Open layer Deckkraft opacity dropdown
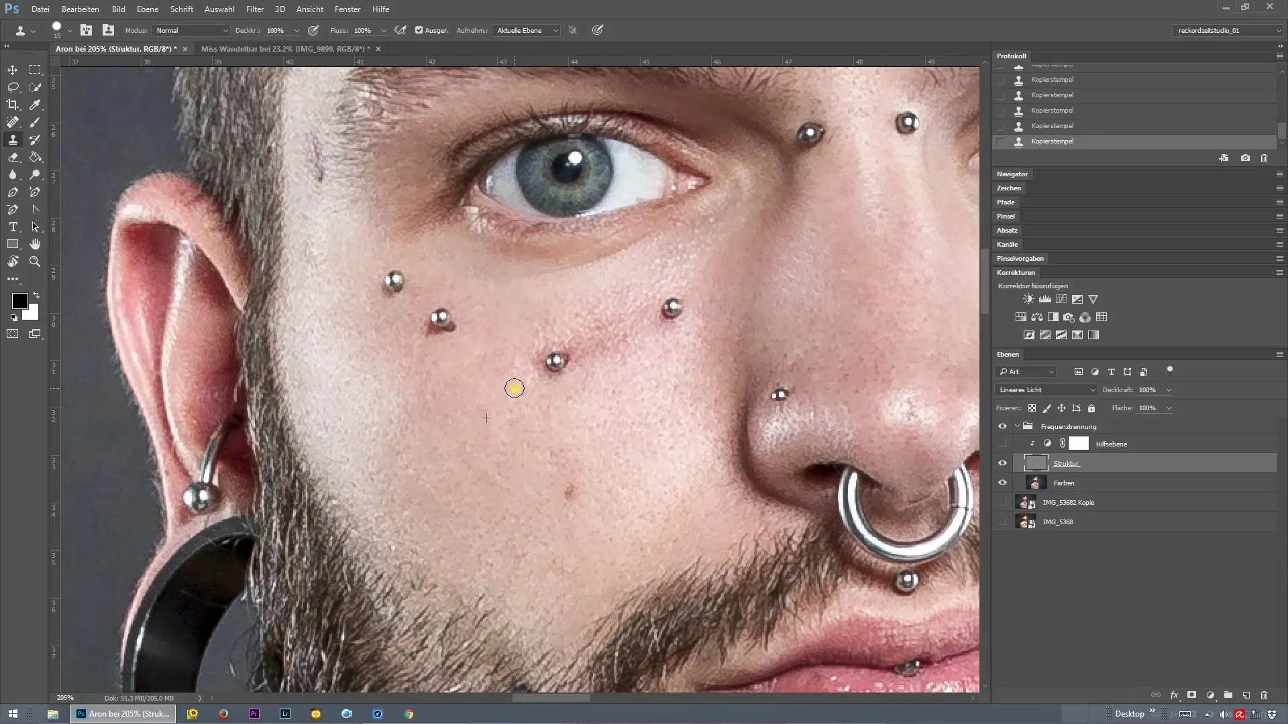 pyautogui.click(x=1169, y=390)
